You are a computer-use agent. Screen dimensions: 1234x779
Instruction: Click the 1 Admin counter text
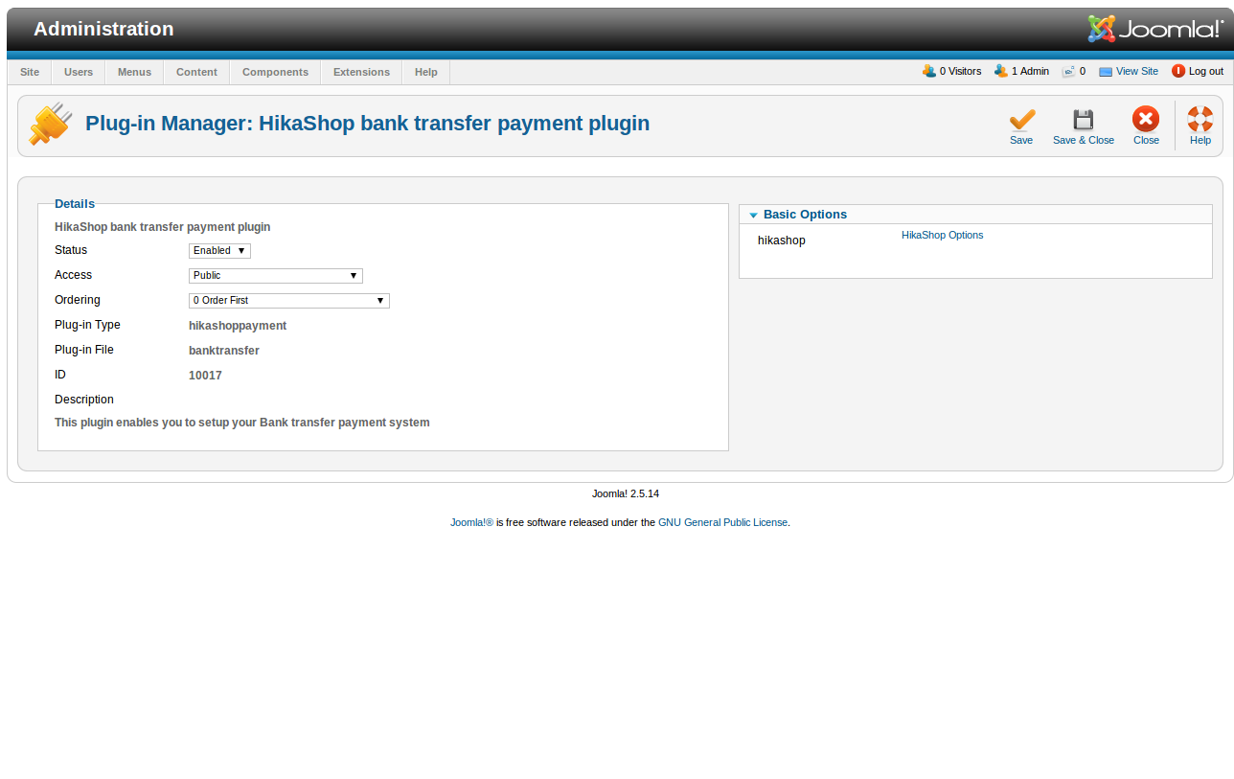[1030, 71]
